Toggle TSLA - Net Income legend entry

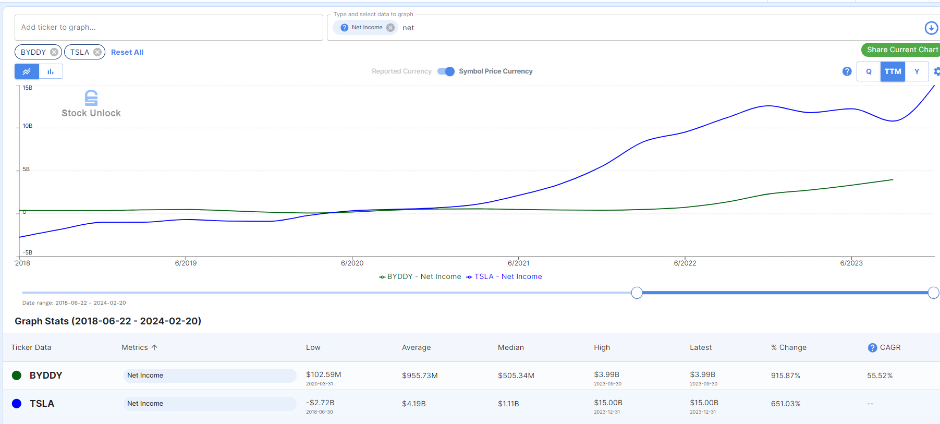(504, 277)
